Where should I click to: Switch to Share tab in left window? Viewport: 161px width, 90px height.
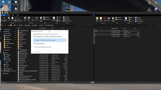pyautogui.click(x=13, y=15)
